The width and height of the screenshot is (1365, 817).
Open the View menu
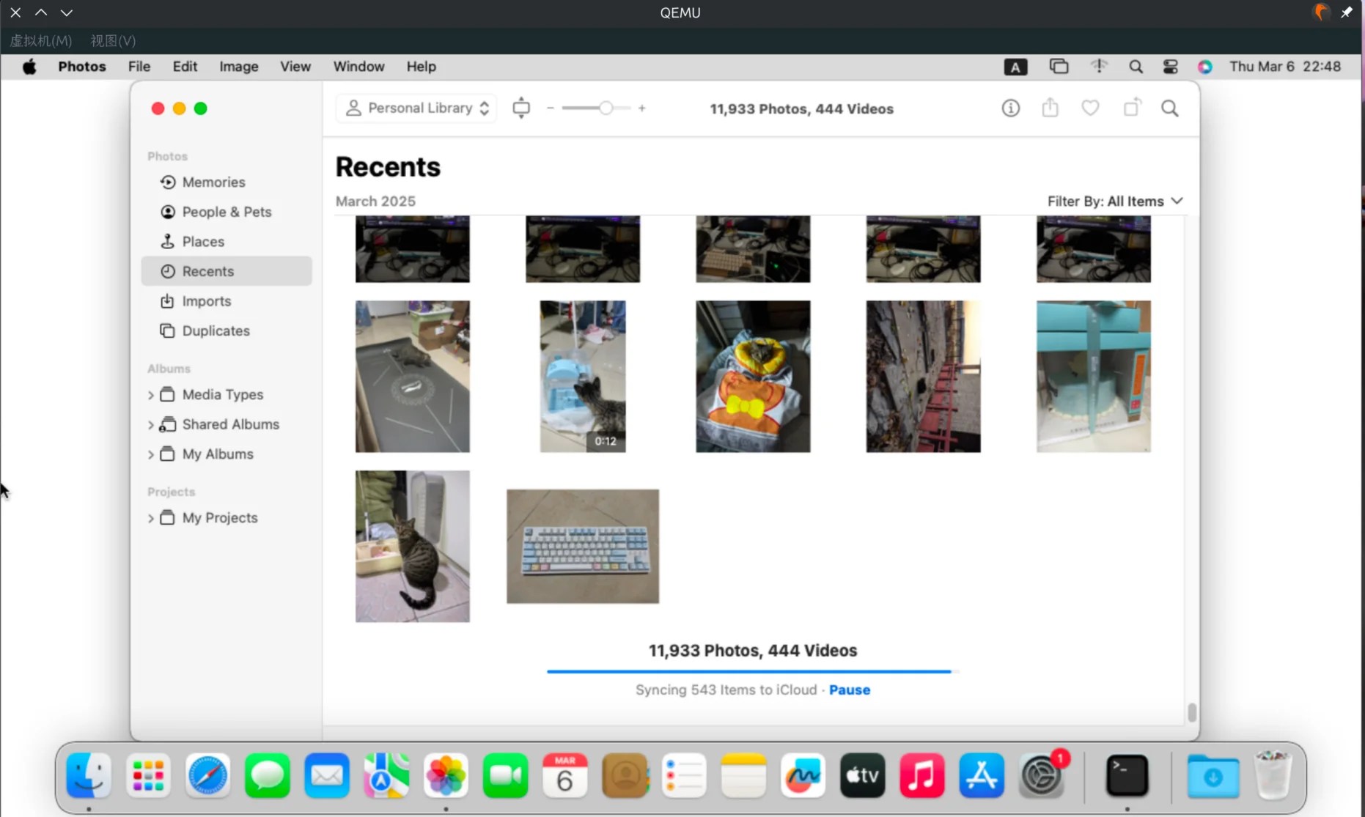coord(295,66)
